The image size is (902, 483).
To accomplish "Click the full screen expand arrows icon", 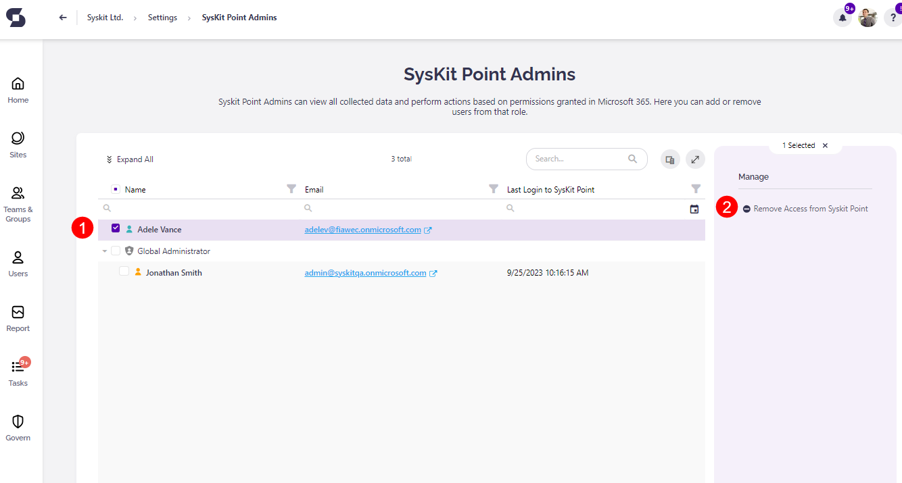I will tap(695, 159).
